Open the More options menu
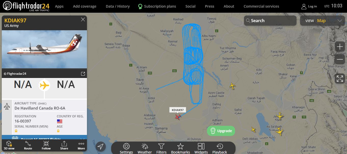The image size is (347, 154). click(x=81, y=145)
